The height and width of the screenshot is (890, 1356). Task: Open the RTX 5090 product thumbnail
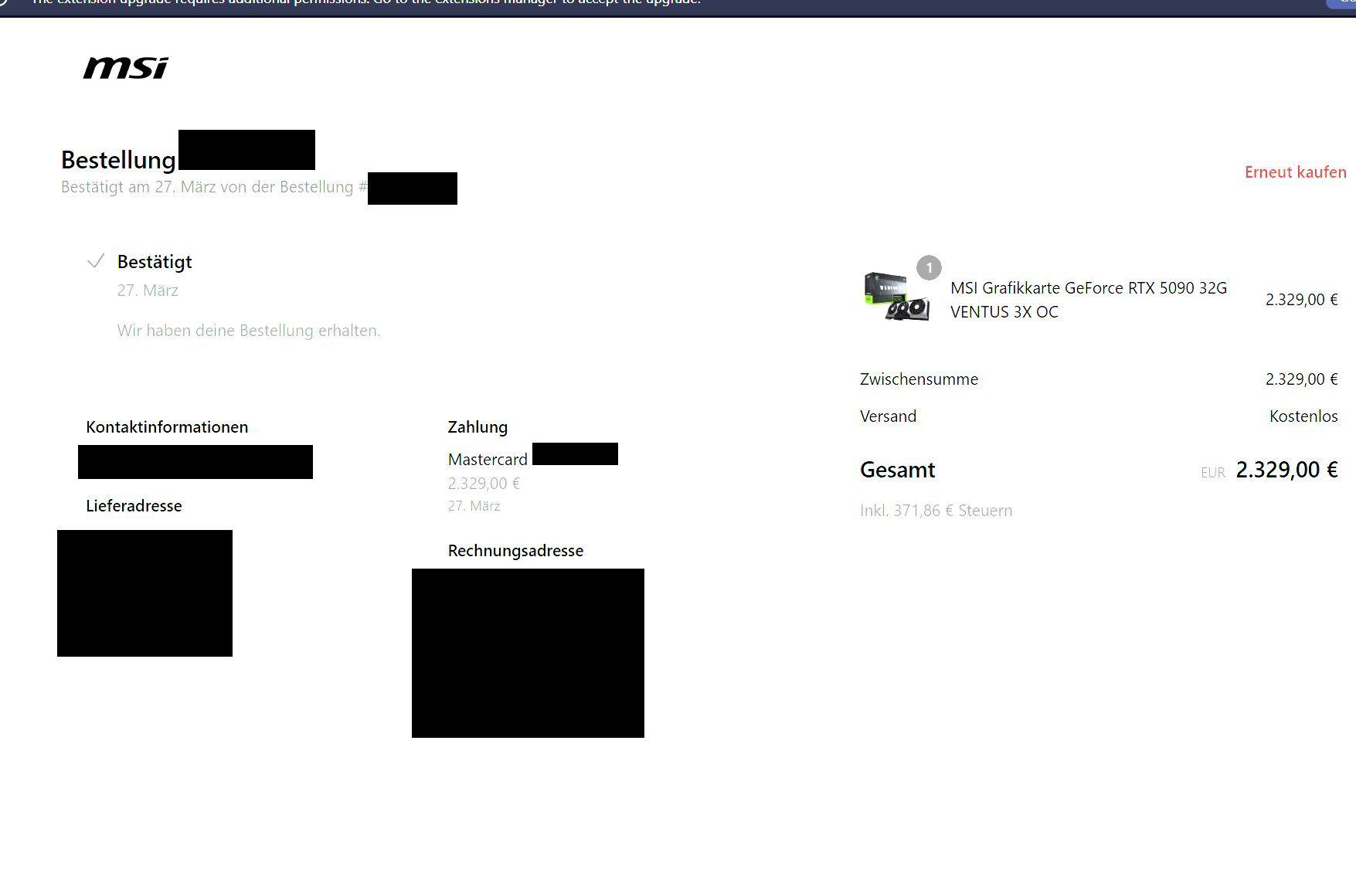coord(896,296)
